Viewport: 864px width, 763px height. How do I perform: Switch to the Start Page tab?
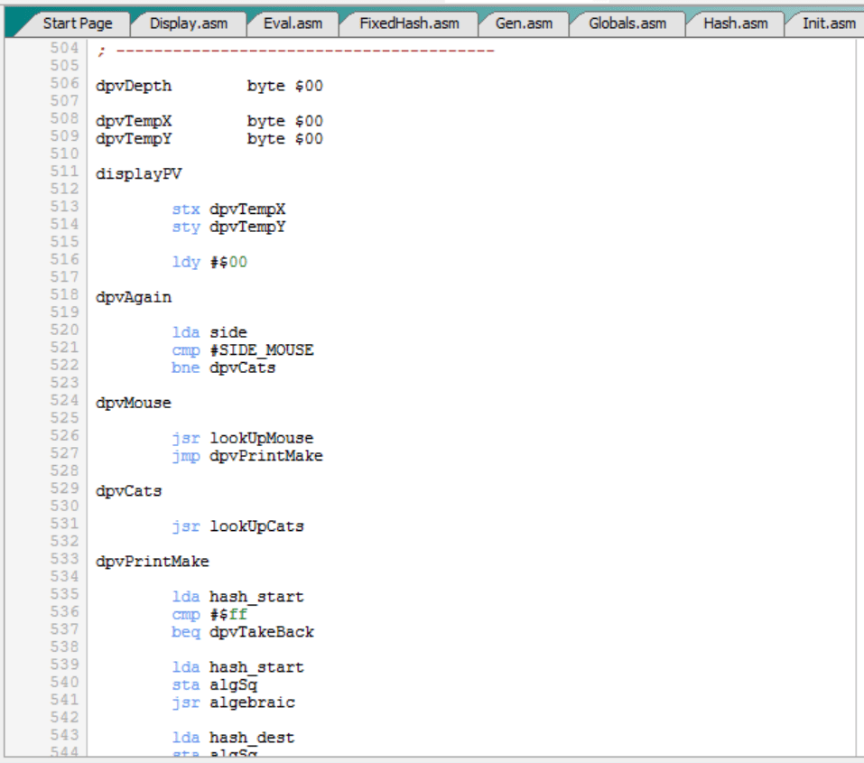point(77,23)
